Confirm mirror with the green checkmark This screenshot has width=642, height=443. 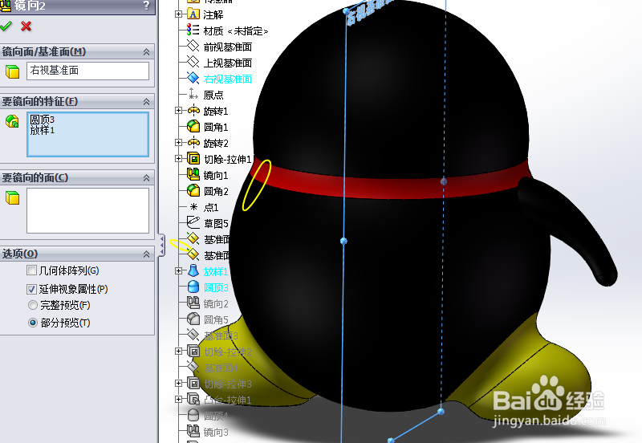(x=6, y=26)
